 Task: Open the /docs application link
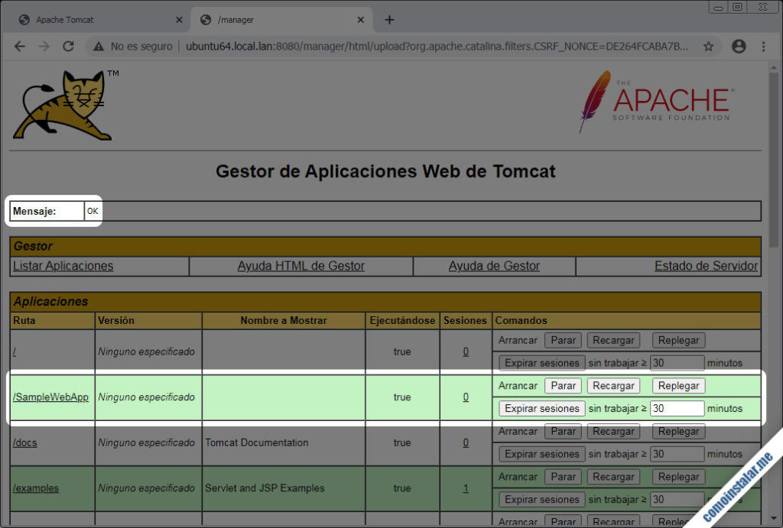(x=25, y=442)
